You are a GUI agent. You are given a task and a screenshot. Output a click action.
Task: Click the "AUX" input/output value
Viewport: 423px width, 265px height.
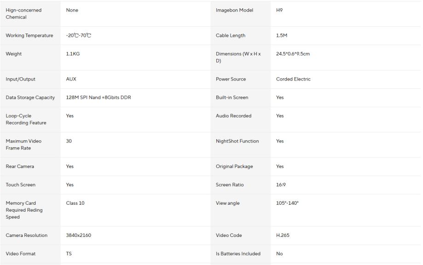coord(71,79)
